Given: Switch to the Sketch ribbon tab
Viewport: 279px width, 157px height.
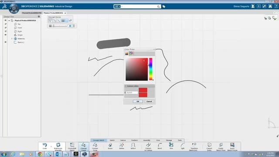Looking at the screenshot, I should pyautogui.click(x=112, y=140).
